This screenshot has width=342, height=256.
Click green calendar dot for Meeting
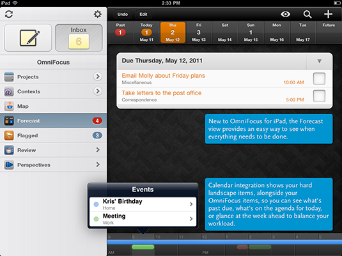click(x=96, y=219)
